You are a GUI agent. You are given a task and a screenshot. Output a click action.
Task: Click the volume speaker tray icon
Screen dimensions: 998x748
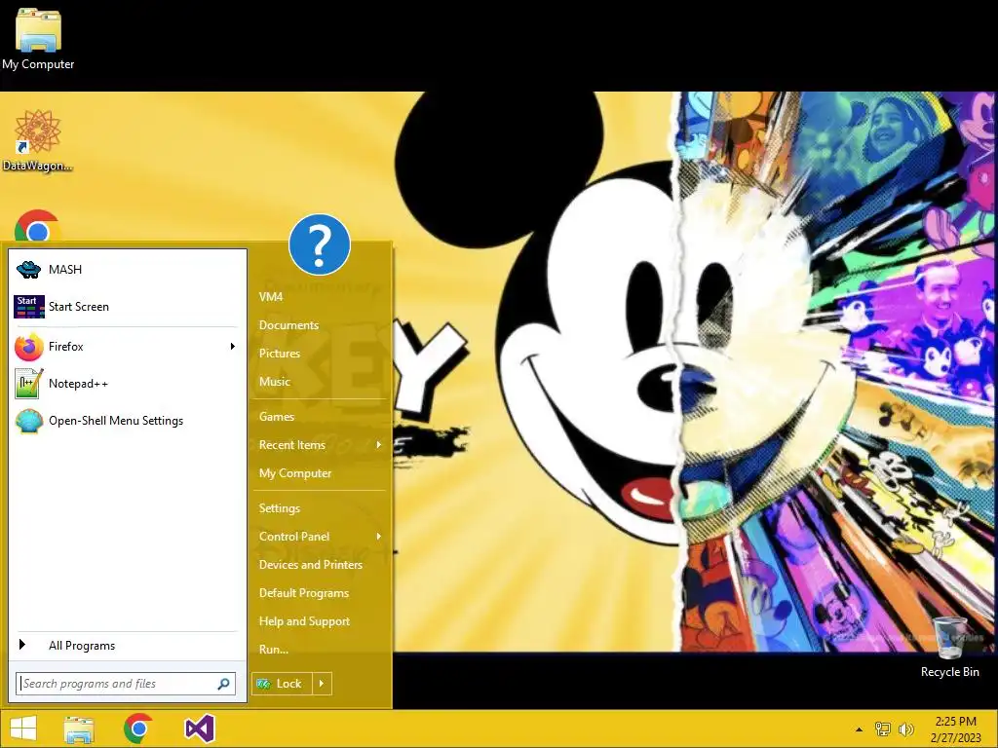pyautogui.click(x=905, y=729)
